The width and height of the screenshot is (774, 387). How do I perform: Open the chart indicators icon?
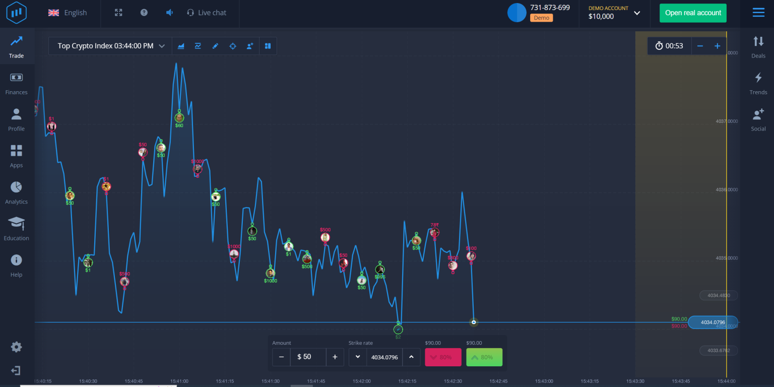tap(198, 46)
